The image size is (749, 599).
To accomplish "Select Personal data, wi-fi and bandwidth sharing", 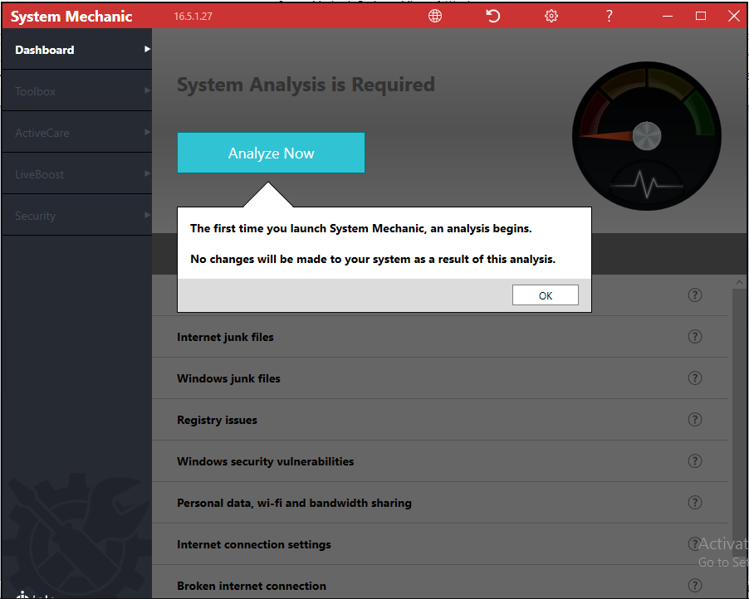I will pyautogui.click(x=440, y=503).
